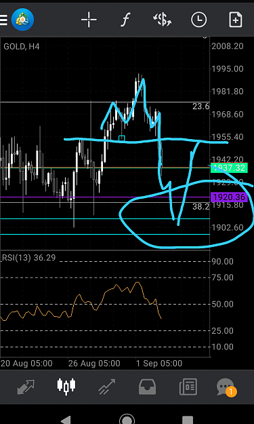This screenshot has width=254, height=424.
Task: Tap the RSI 25.00 level value
Action: pos(222,330)
